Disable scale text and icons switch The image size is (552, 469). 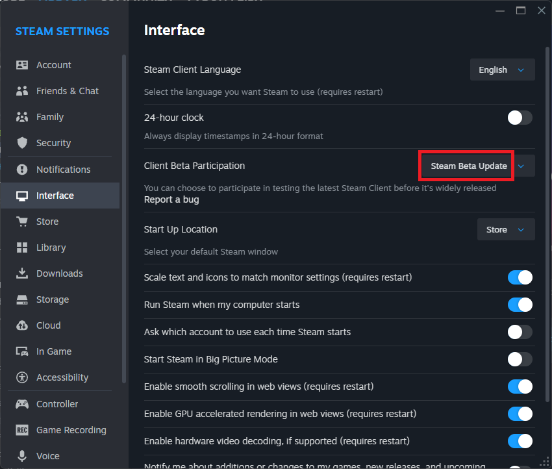pyautogui.click(x=520, y=277)
